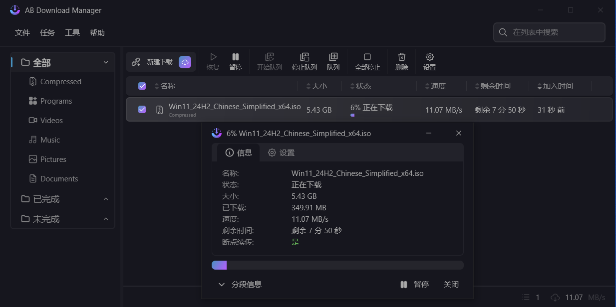Select the Music category

coord(62,140)
